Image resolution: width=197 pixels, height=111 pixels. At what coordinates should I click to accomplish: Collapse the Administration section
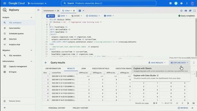click(31, 61)
